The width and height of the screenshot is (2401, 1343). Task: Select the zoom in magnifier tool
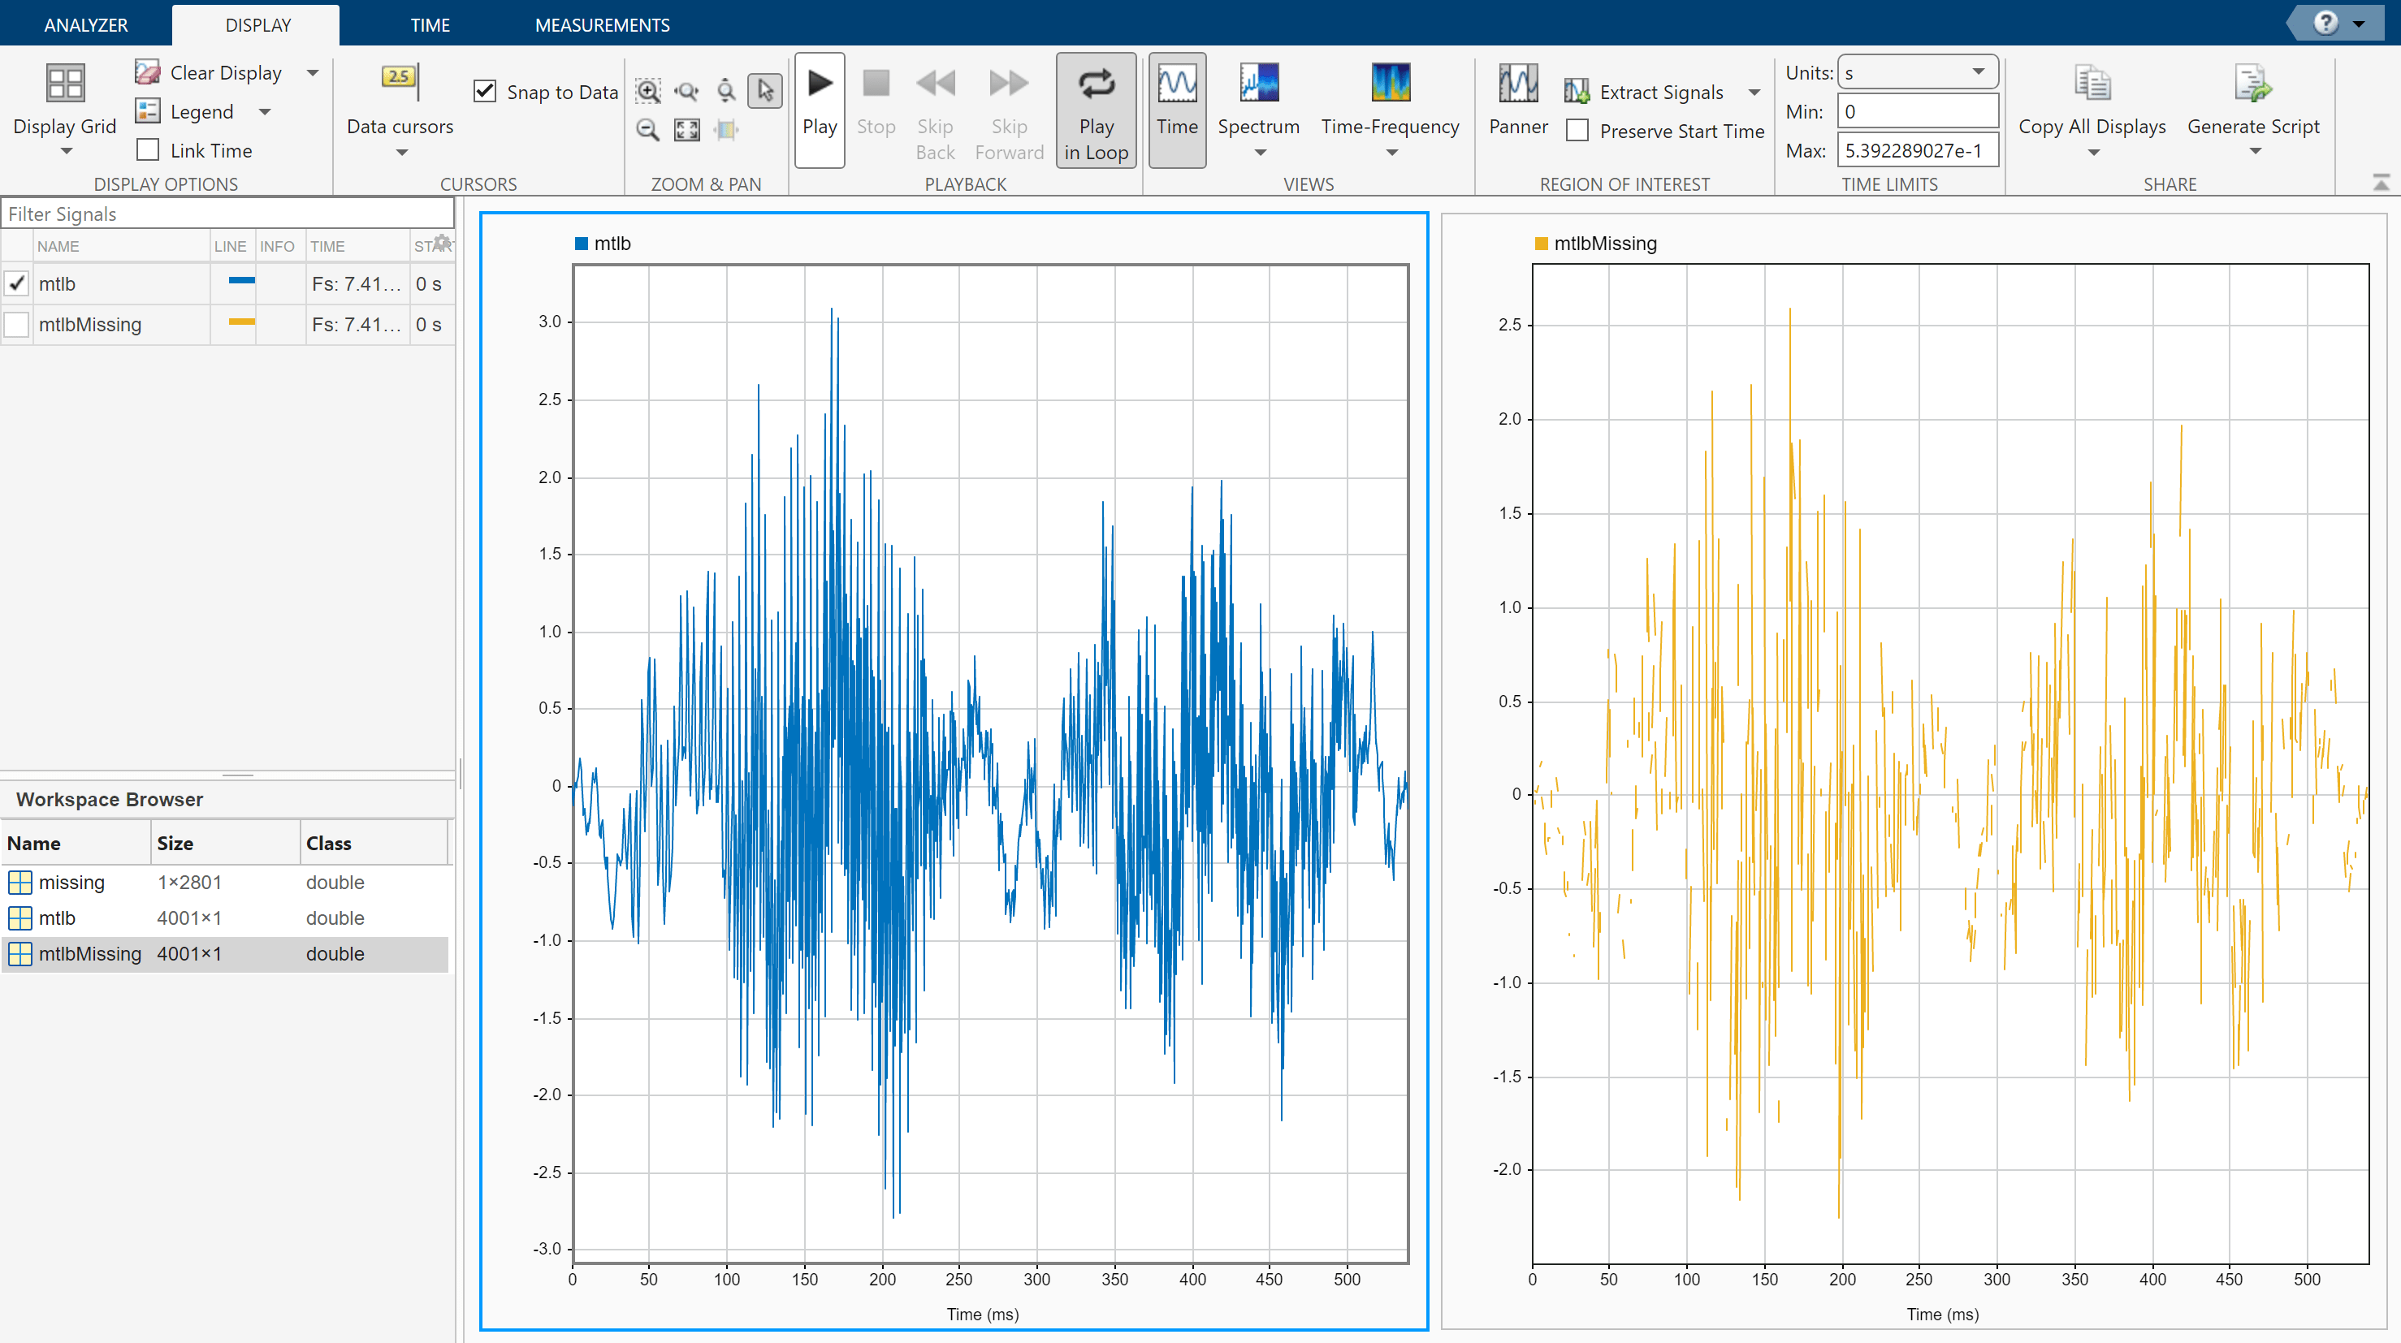(x=648, y=90)
